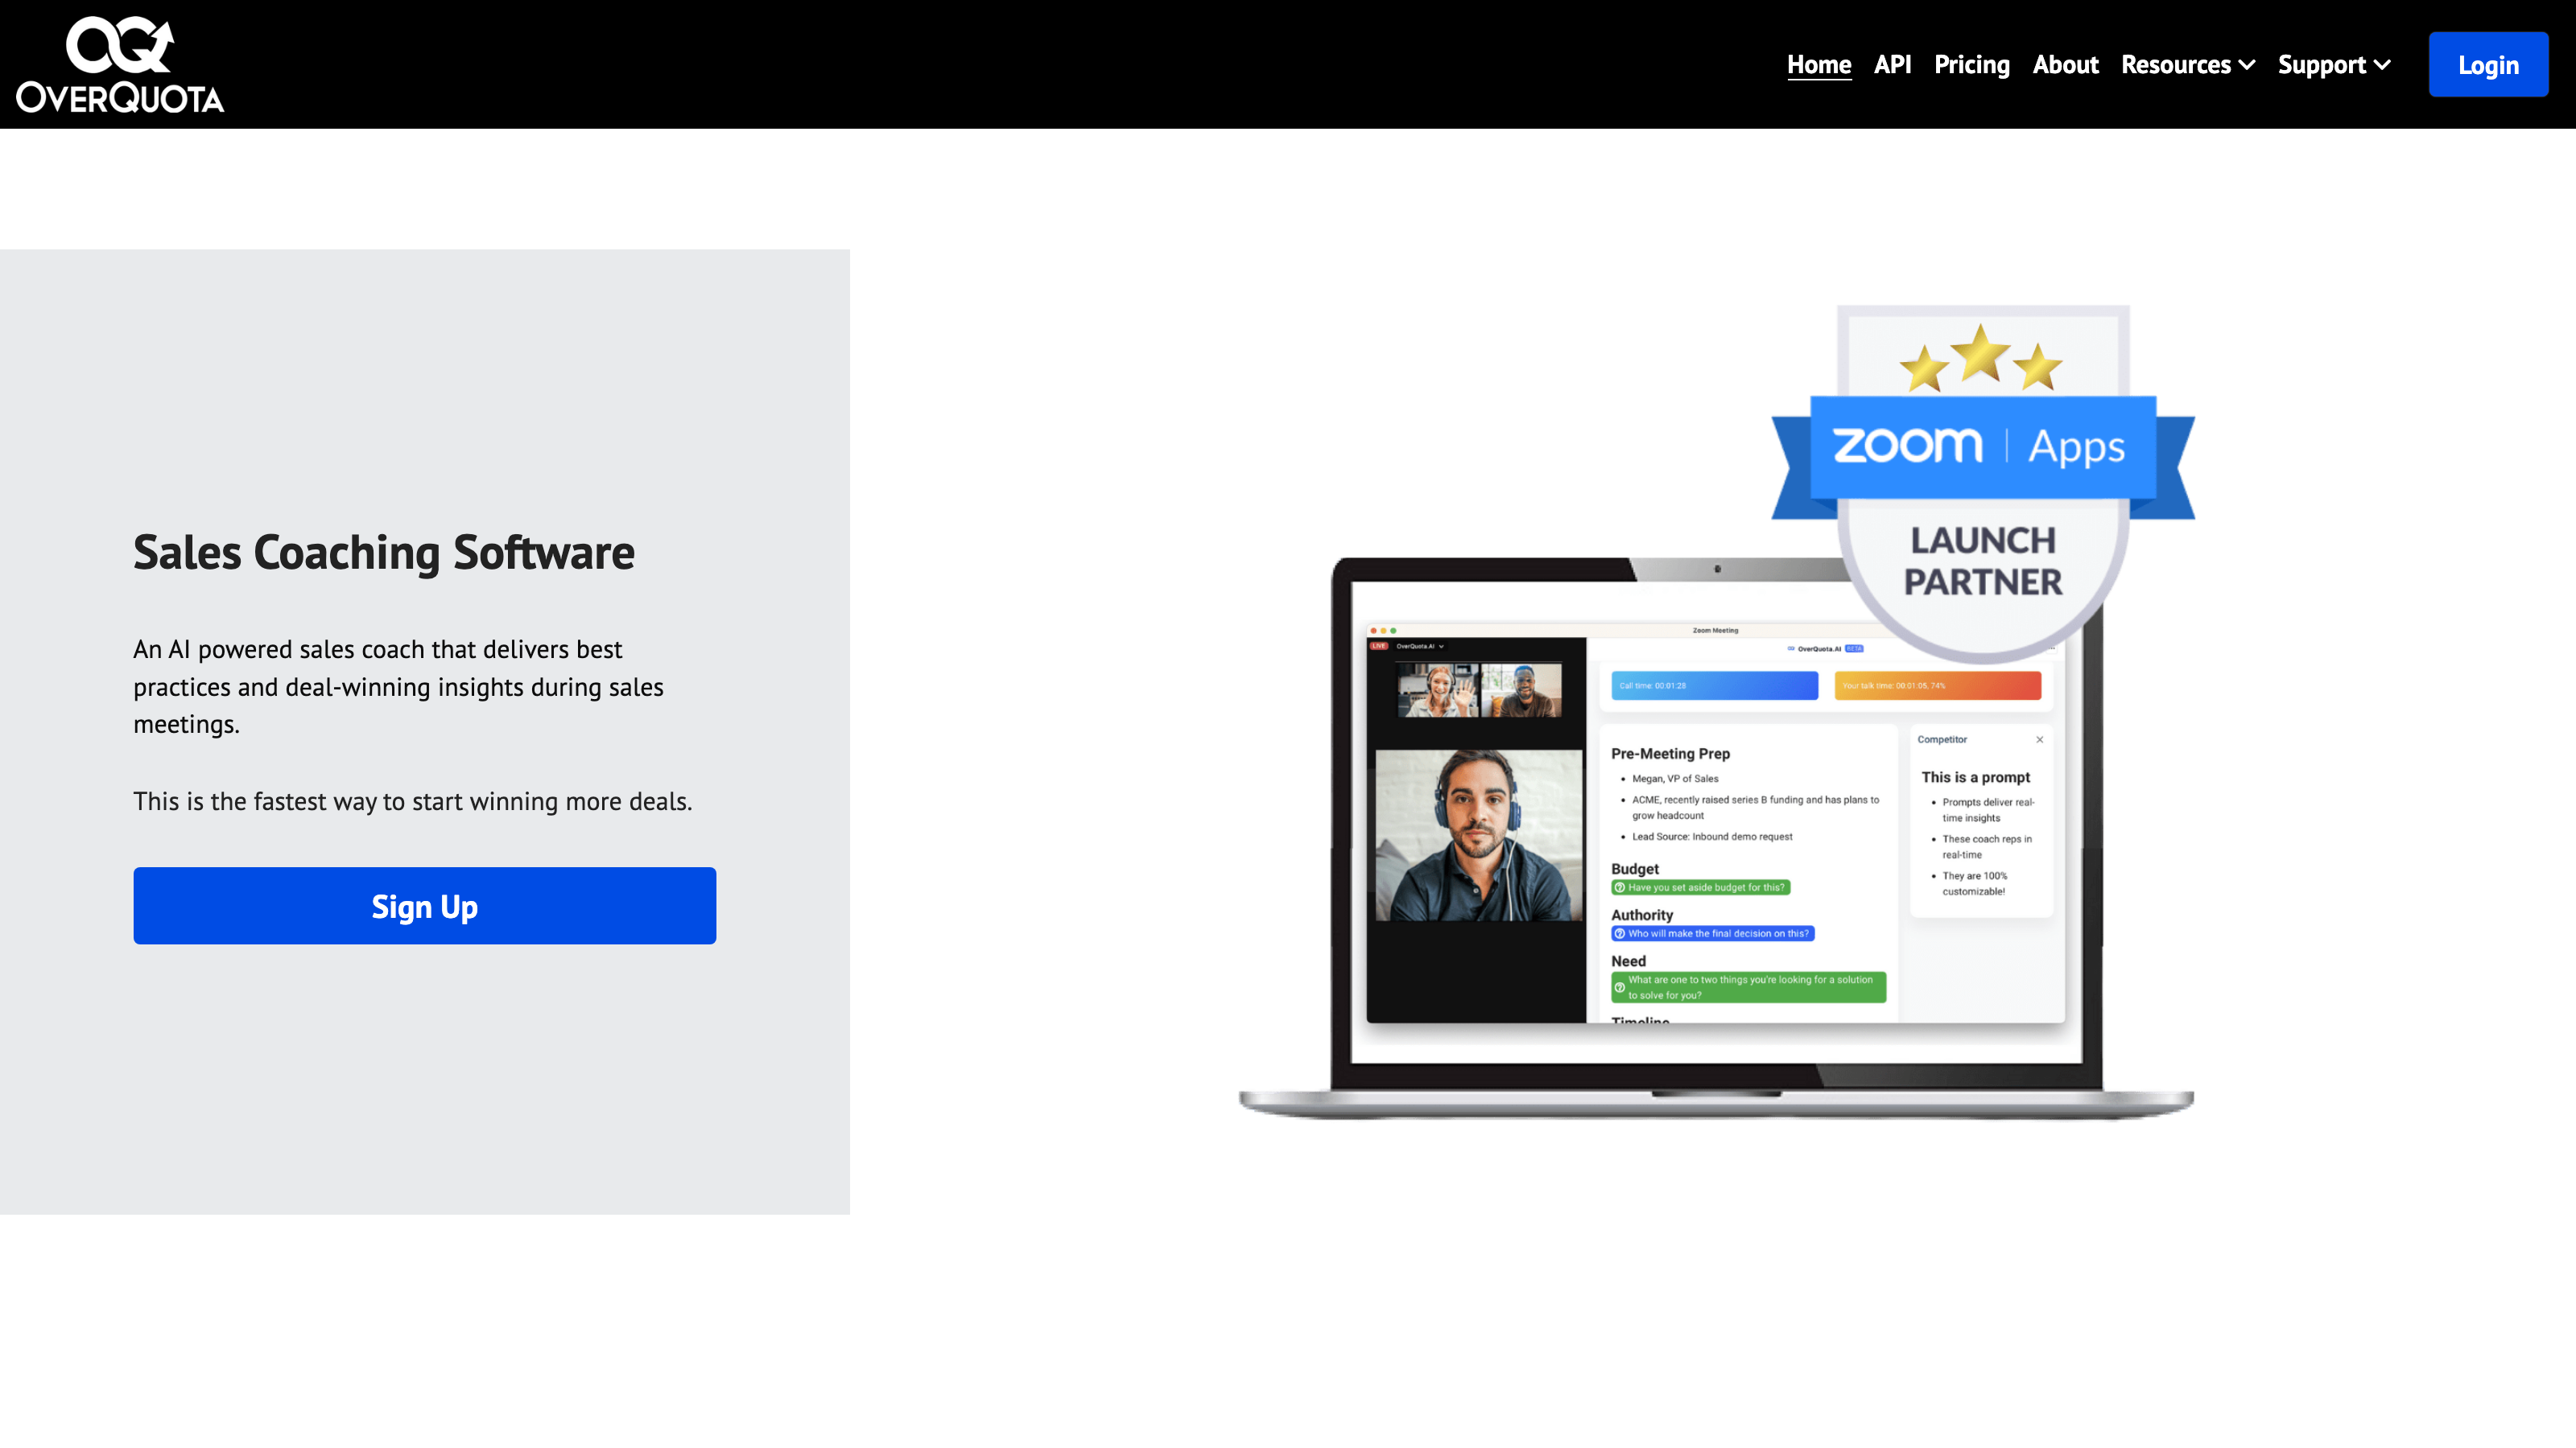Click the Authority highlighted prompt icon

[x=1622, y=932]
